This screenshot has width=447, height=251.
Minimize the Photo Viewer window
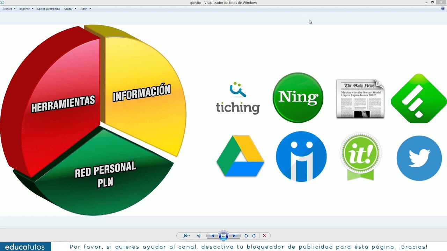click(x=426, y=2)
